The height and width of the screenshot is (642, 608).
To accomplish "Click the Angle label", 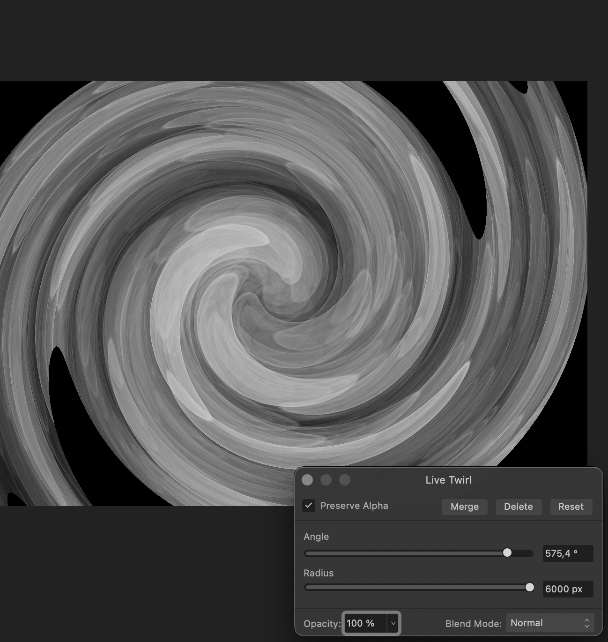I will coord(316,537).
